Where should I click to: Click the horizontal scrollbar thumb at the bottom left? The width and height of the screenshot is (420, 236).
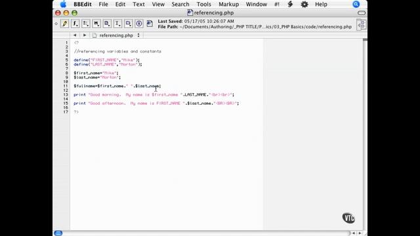click(x=58, y=233)
